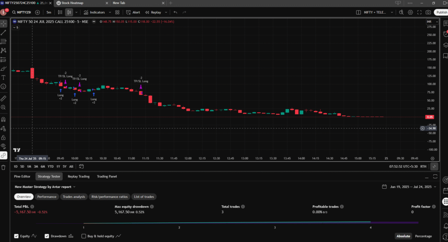
Task: Select the text annotation tool
Action: click(3, 77)
